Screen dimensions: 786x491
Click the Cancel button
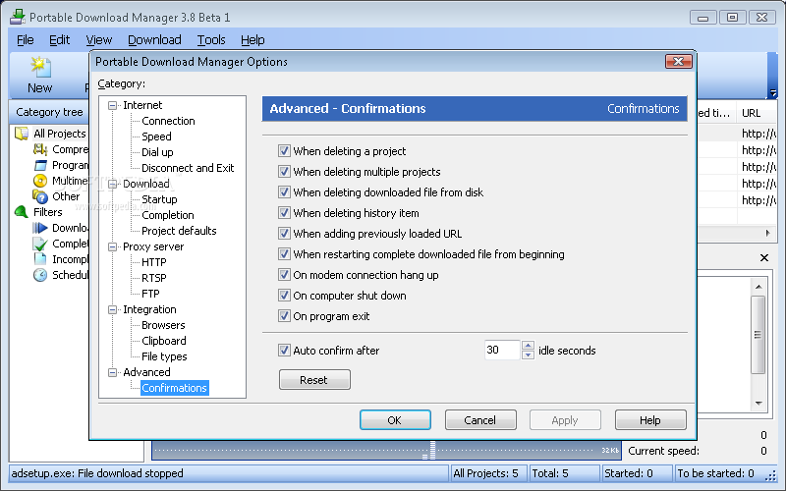point(480,420)
